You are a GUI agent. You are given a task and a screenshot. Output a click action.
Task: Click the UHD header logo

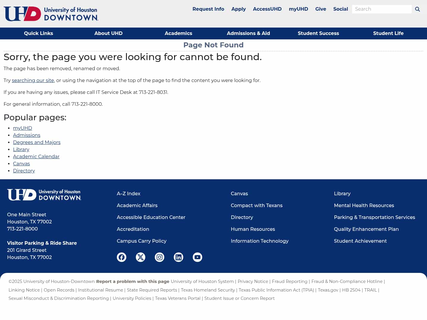click(x=51, y=14)
